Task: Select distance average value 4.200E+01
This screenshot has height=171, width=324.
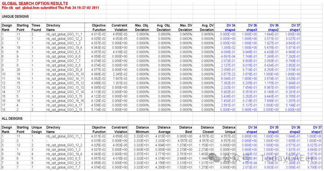Action: tap(163, 167)
